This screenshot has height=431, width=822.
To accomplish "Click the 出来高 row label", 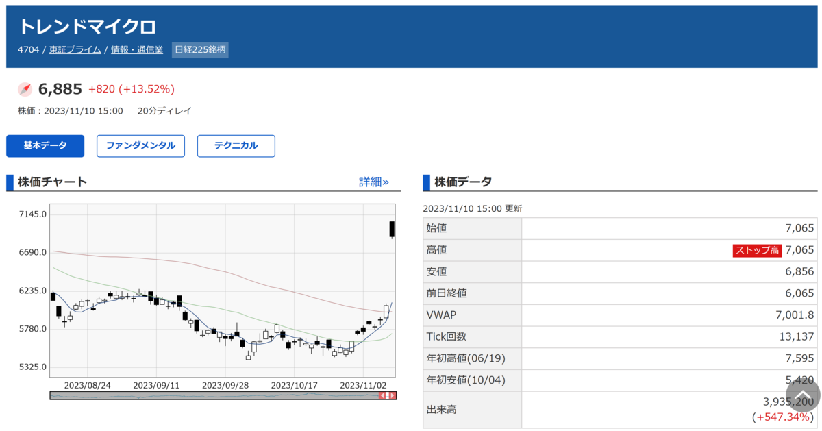I will (441, 410).
